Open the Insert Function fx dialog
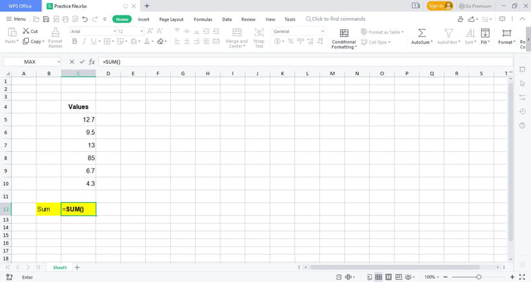531x282 pixels. point(92,62)
